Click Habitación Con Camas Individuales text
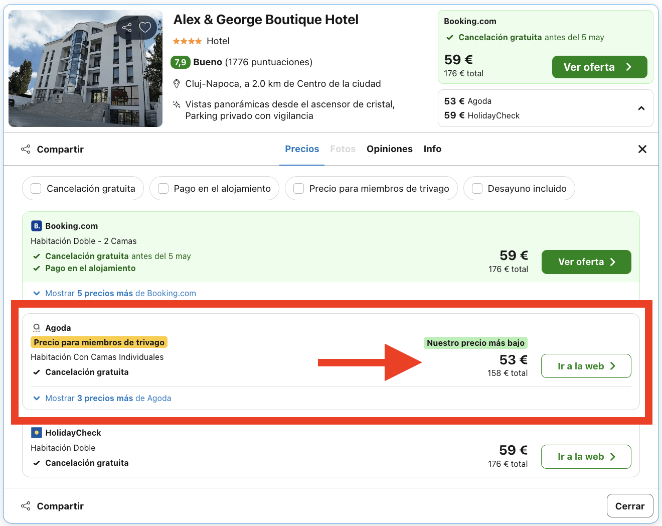The height and width of the screenshot is (526, 662). coord(97,357)
